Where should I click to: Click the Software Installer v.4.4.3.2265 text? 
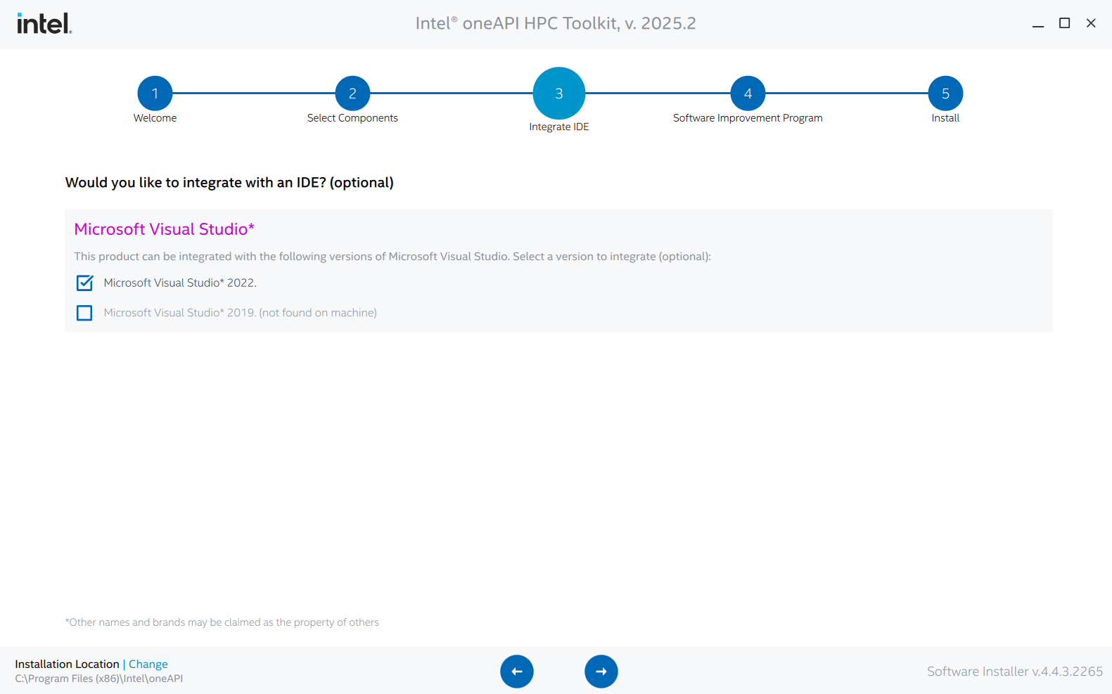click(x=1015, y=671)
